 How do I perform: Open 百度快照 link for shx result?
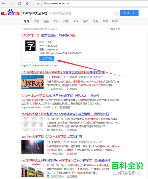(72, 130)
